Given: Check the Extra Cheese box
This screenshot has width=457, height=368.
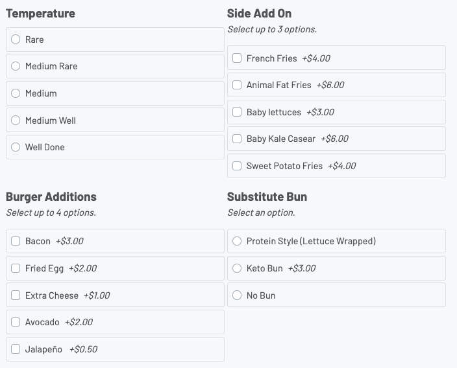Looking at the screenshot, I should (16, 295).
